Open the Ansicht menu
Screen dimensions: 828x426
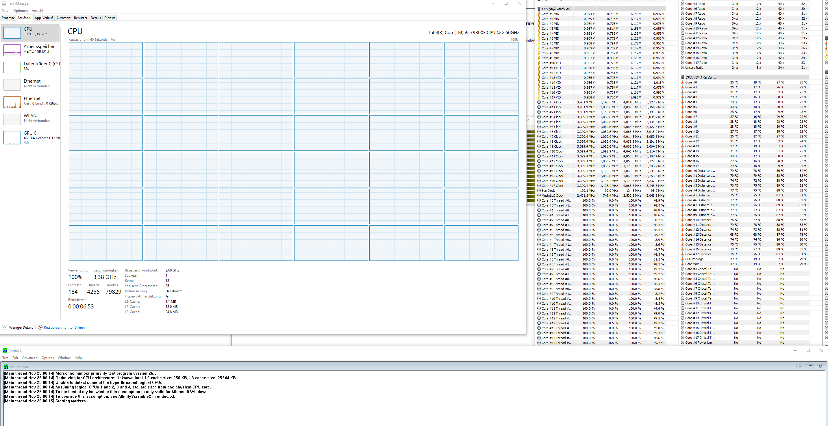pos(37,11)
